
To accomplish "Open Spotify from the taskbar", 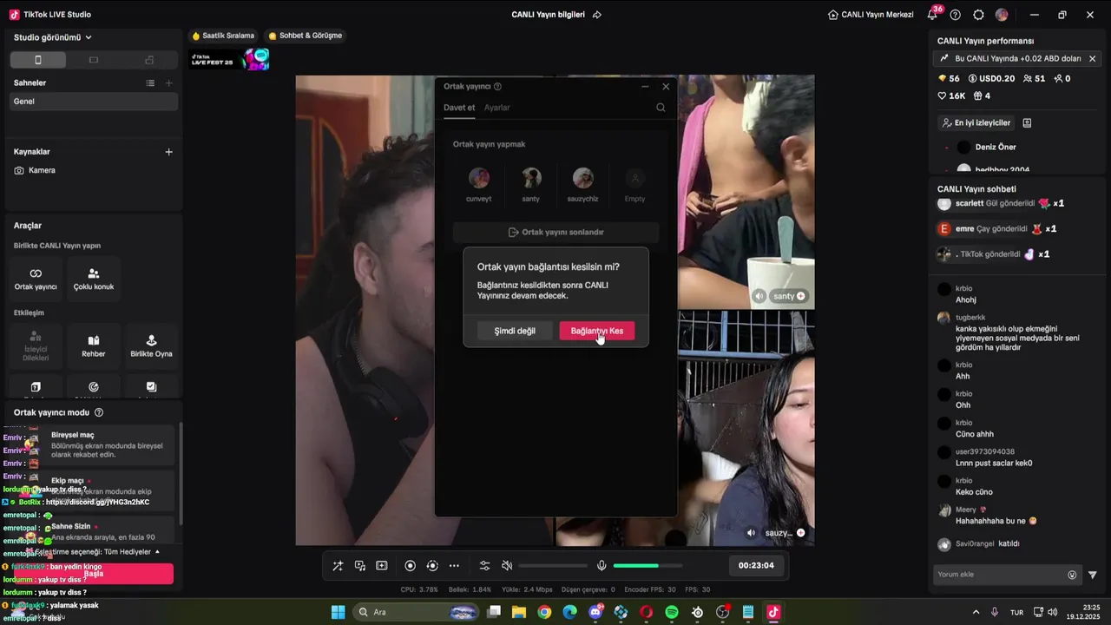I will (x=672, y=612).
